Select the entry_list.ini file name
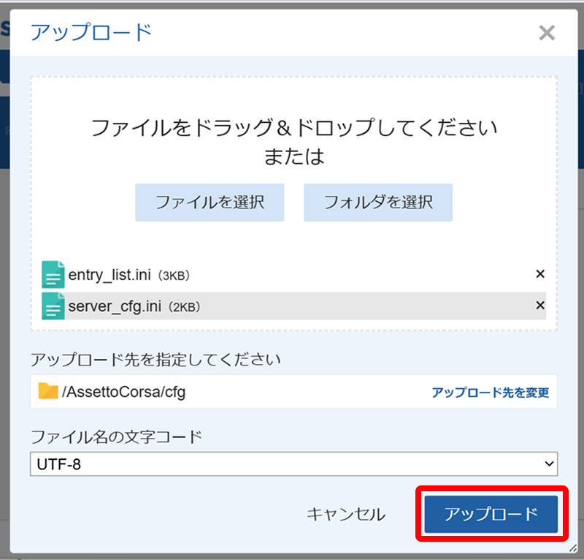 (x=111, y=275)
